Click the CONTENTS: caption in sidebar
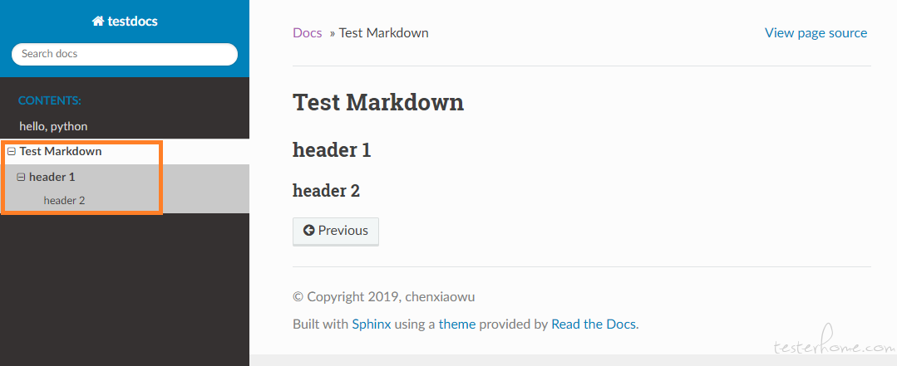This screenshot has width=897, height=366. tap(50, 101)
